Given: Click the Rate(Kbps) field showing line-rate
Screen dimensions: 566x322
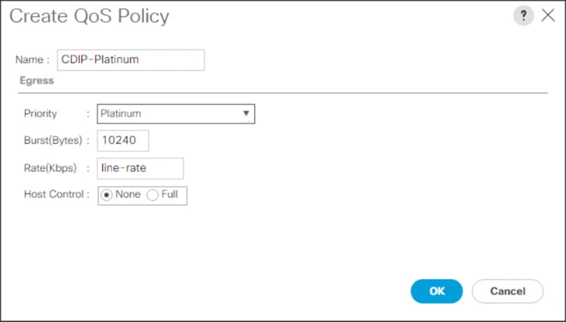Looking at the screenshot, I should [x=140, y=168].
